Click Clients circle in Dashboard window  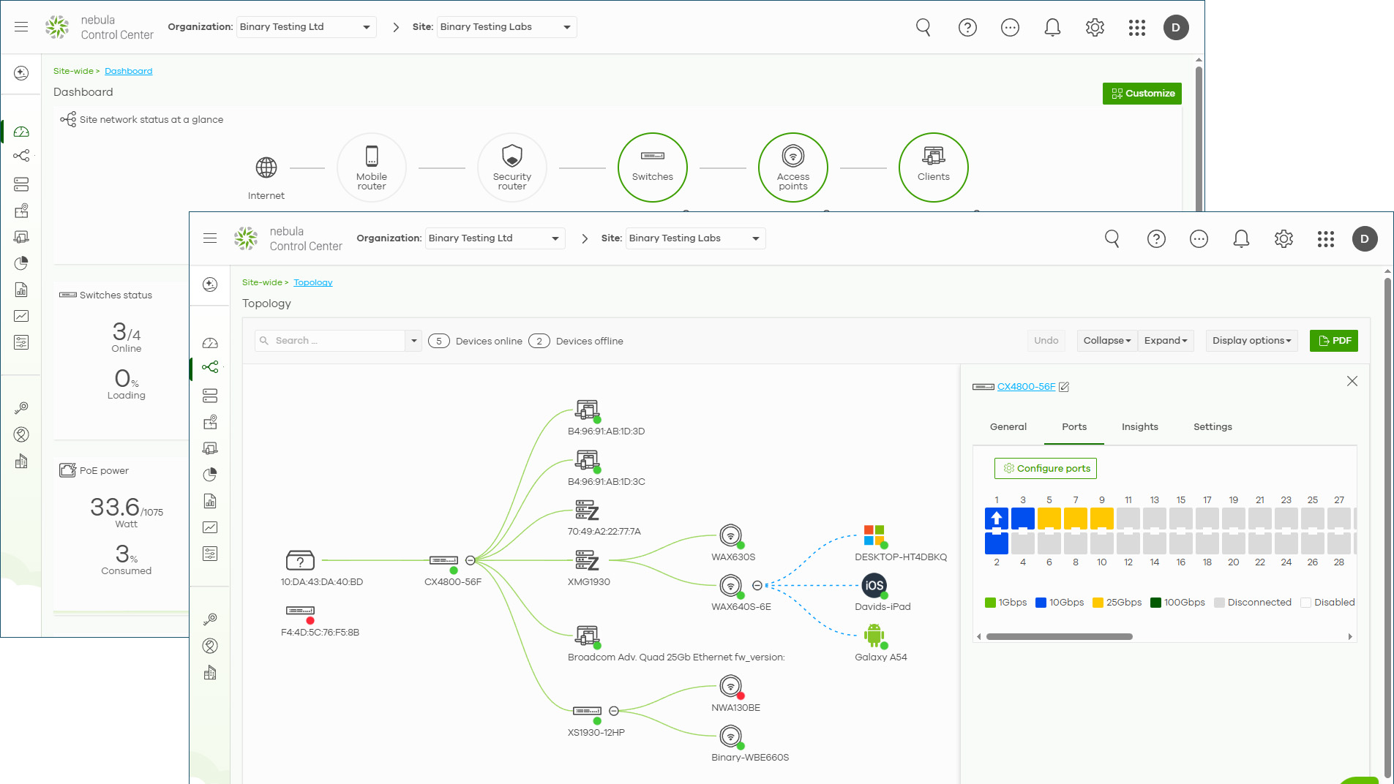pyautogui.click(x=934, y=167)
